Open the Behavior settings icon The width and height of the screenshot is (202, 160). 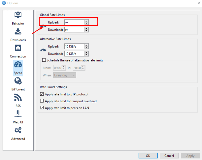pyautogui.click(x=18, y=15)
